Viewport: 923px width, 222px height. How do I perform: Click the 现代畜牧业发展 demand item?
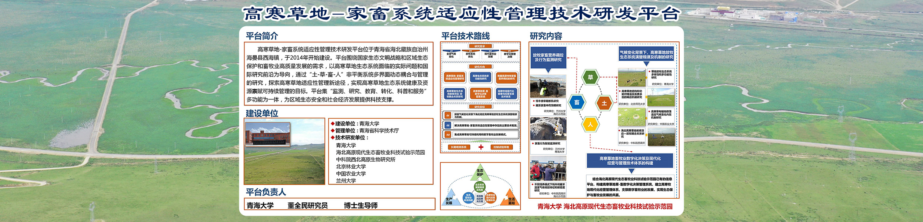490,54
